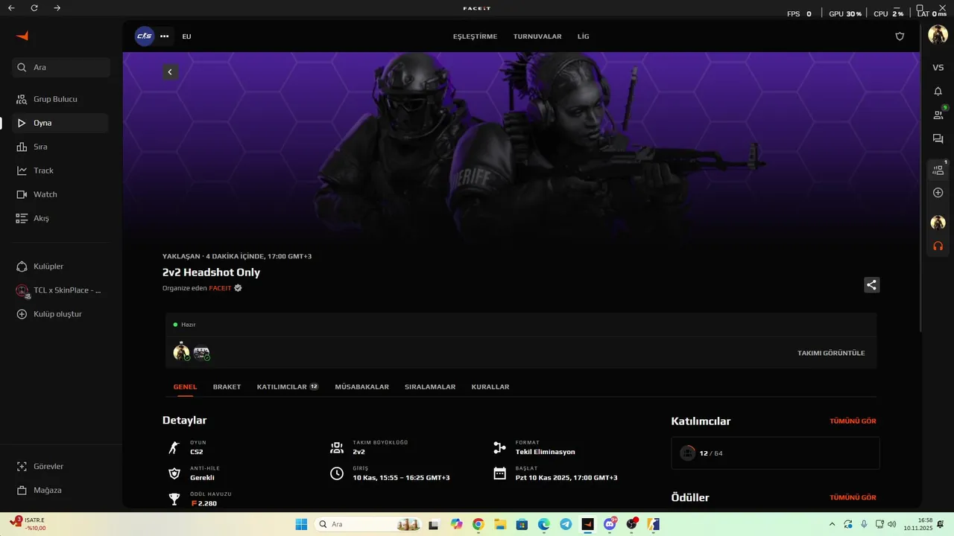This screenshot has width=954, height=536.
Task: Click the first team member avatar
Action: pos(181,353)
